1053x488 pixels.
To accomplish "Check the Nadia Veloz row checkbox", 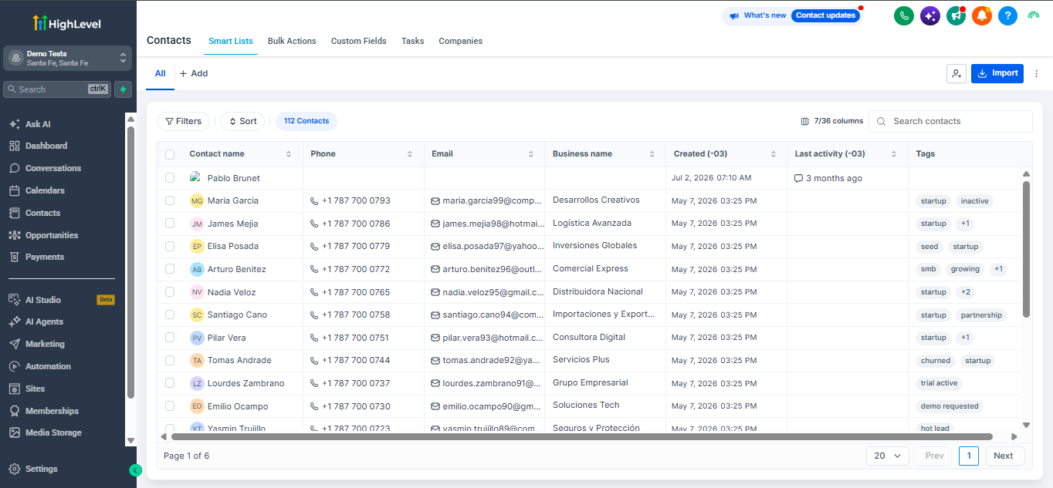I will (170, 292).
